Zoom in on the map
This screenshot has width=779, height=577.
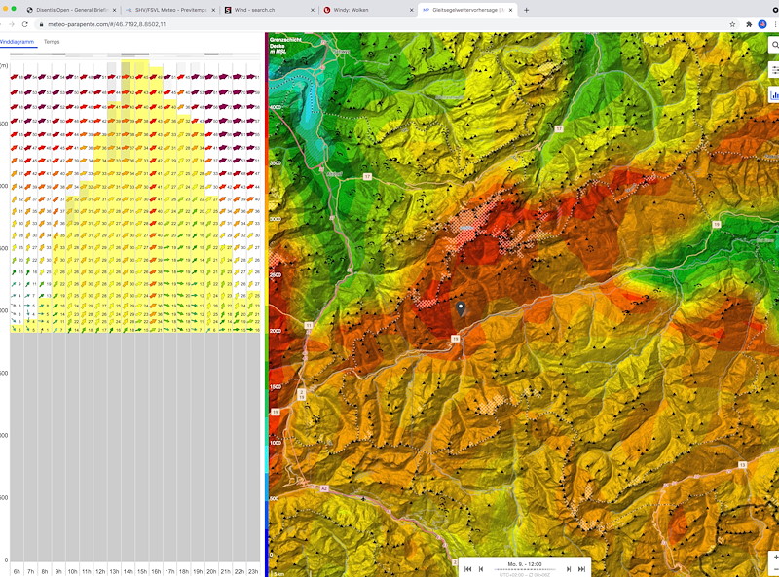click(x=775, y=558)
